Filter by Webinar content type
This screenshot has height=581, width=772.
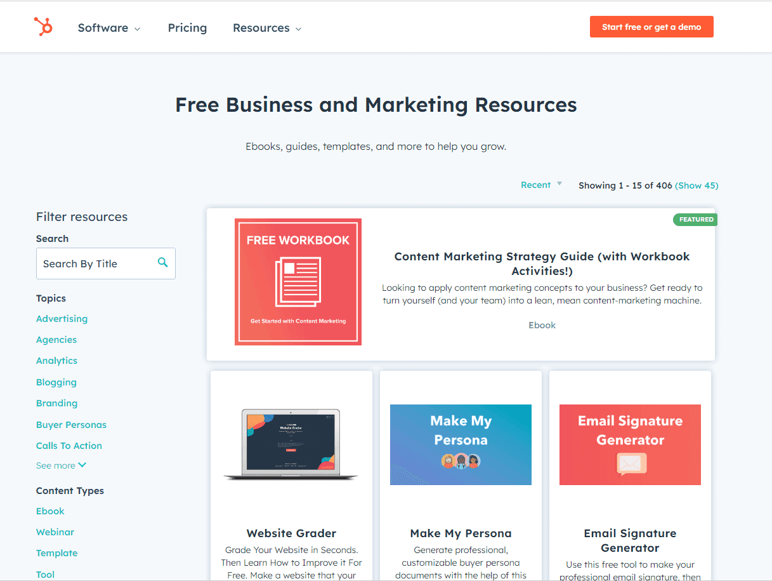tap(55, 531)
